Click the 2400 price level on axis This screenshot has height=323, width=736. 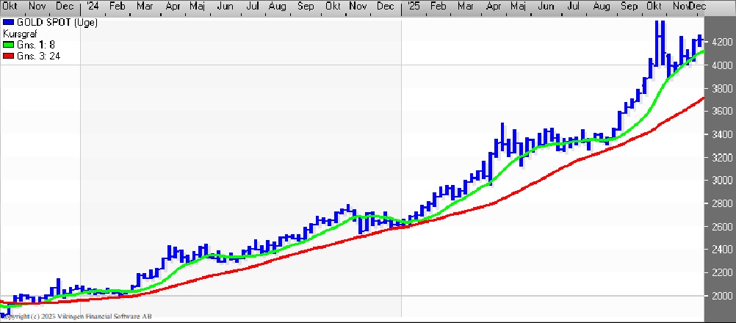(720, 250)
